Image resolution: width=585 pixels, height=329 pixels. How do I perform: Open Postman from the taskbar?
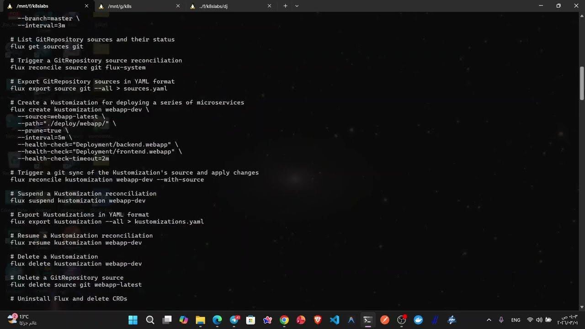(x=385, y=320)
